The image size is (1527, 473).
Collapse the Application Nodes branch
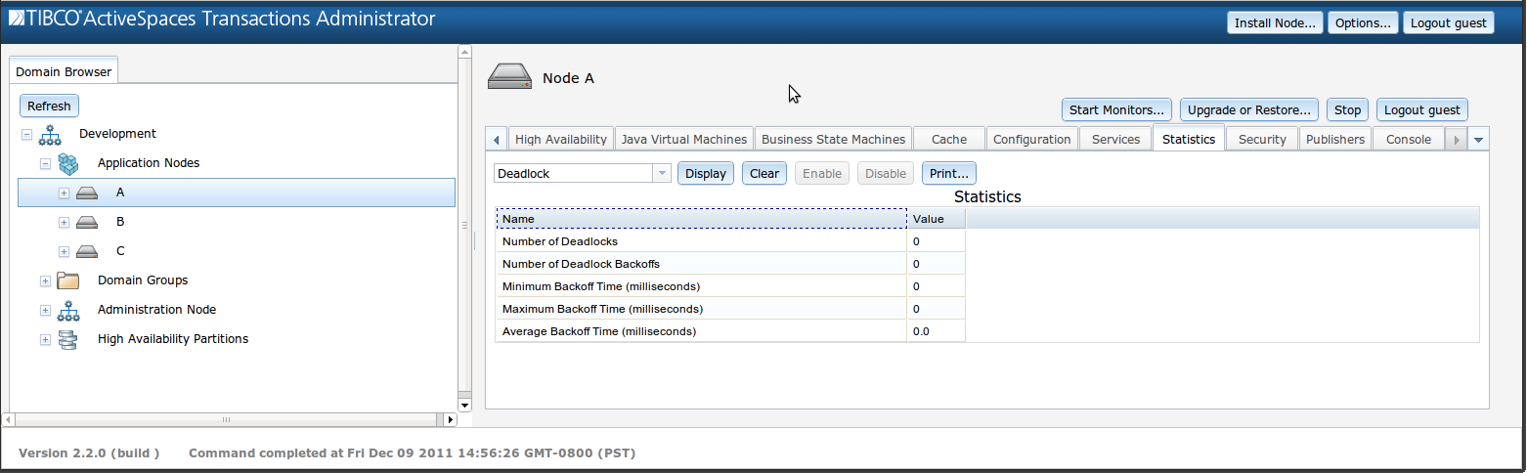click(45, 164)
